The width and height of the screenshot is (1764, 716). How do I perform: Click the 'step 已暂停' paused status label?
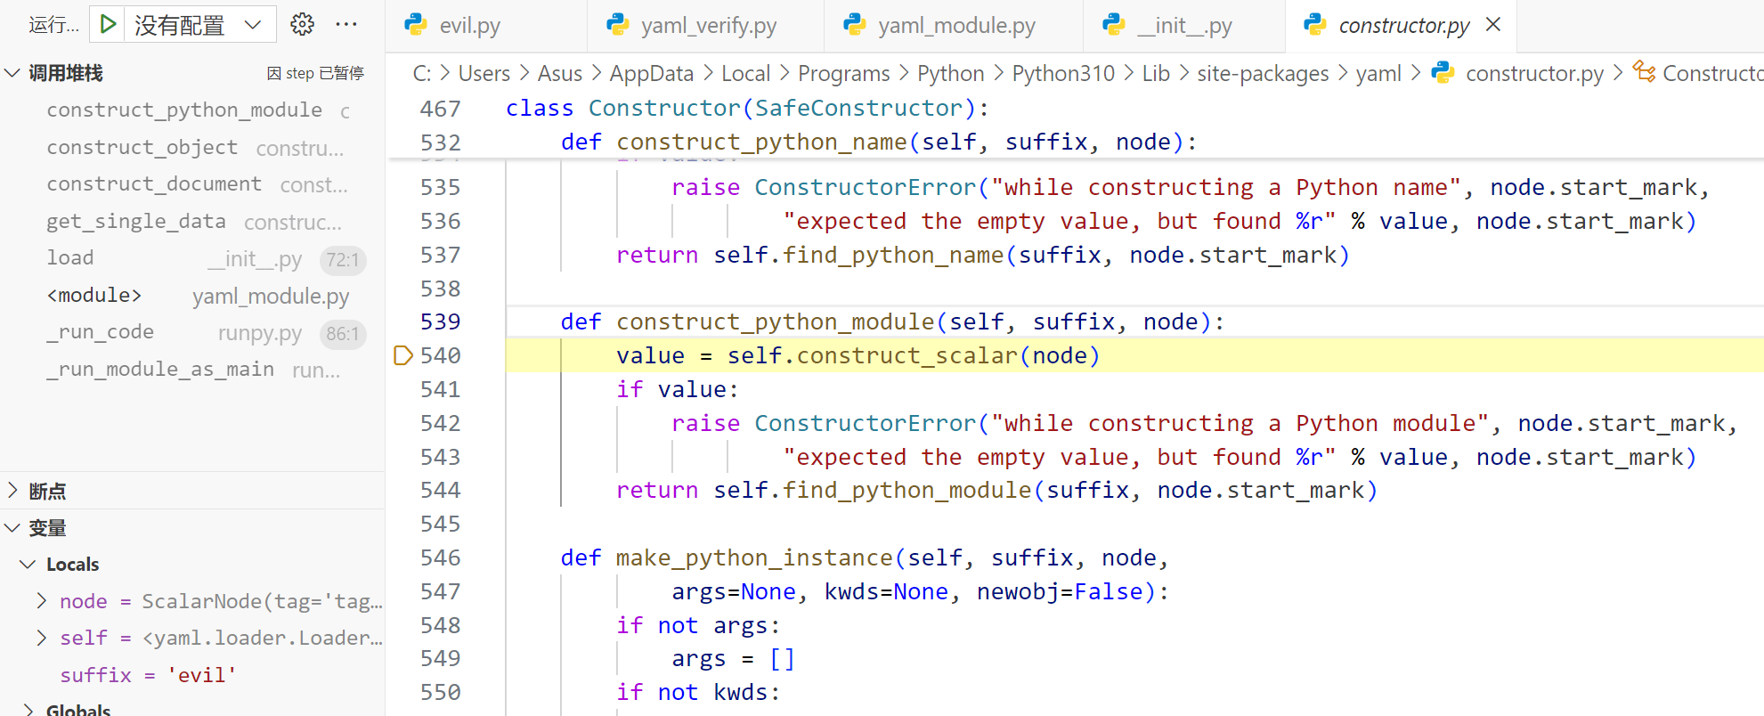(315, 73)
